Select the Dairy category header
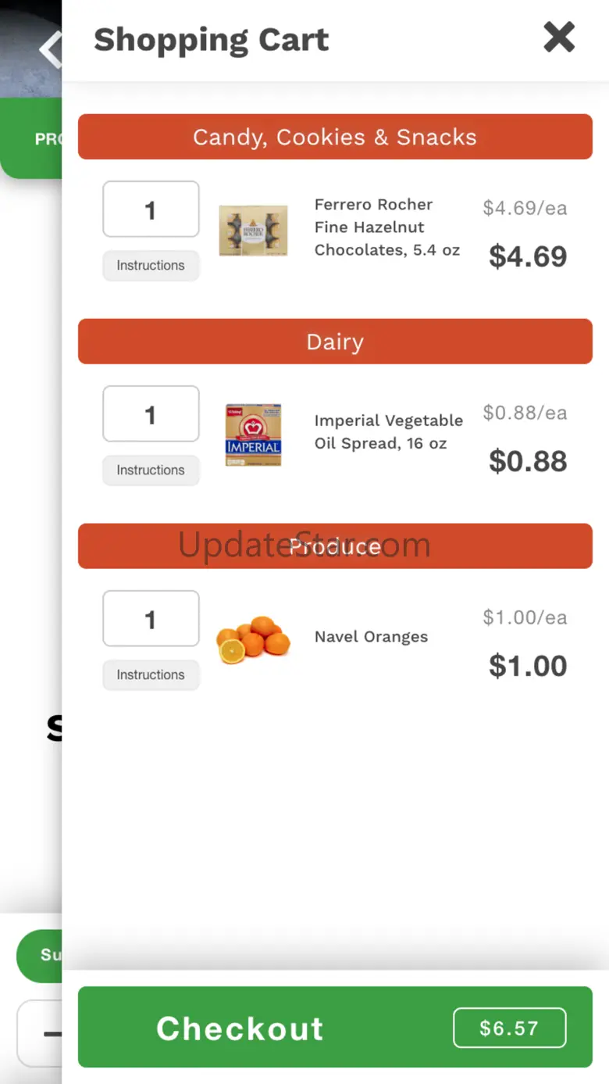Image resolution: width=609 pixels, height=1084 pixels. (x=335, y=342)
